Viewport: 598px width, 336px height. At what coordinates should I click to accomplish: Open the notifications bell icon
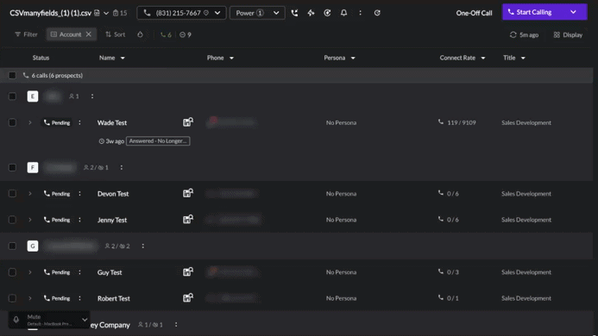(x=343, y=13)
